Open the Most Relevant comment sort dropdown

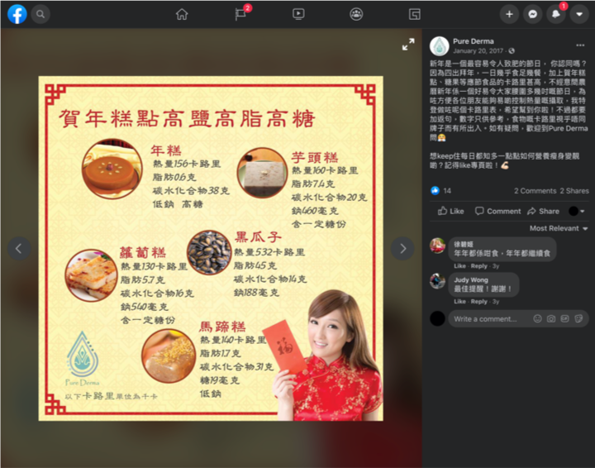[x=559, y=228]
